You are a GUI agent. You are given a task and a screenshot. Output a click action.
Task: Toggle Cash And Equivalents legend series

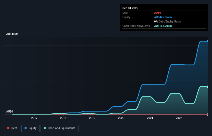59,128
